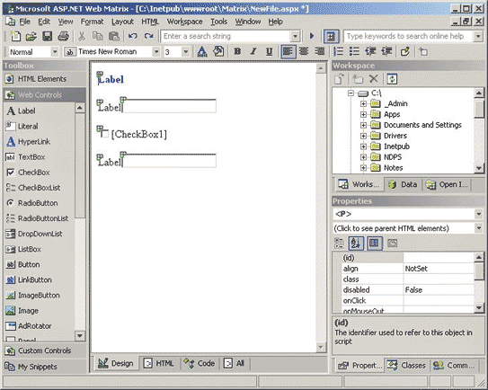Image resolution: width=488 pixels, height=390 pixels.
Task: Toggle Properties view button in Properties panel
Action: (375, 244)
